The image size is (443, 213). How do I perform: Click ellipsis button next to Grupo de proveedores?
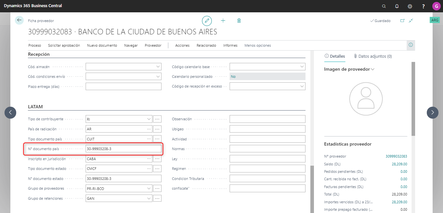coord(157,188)
